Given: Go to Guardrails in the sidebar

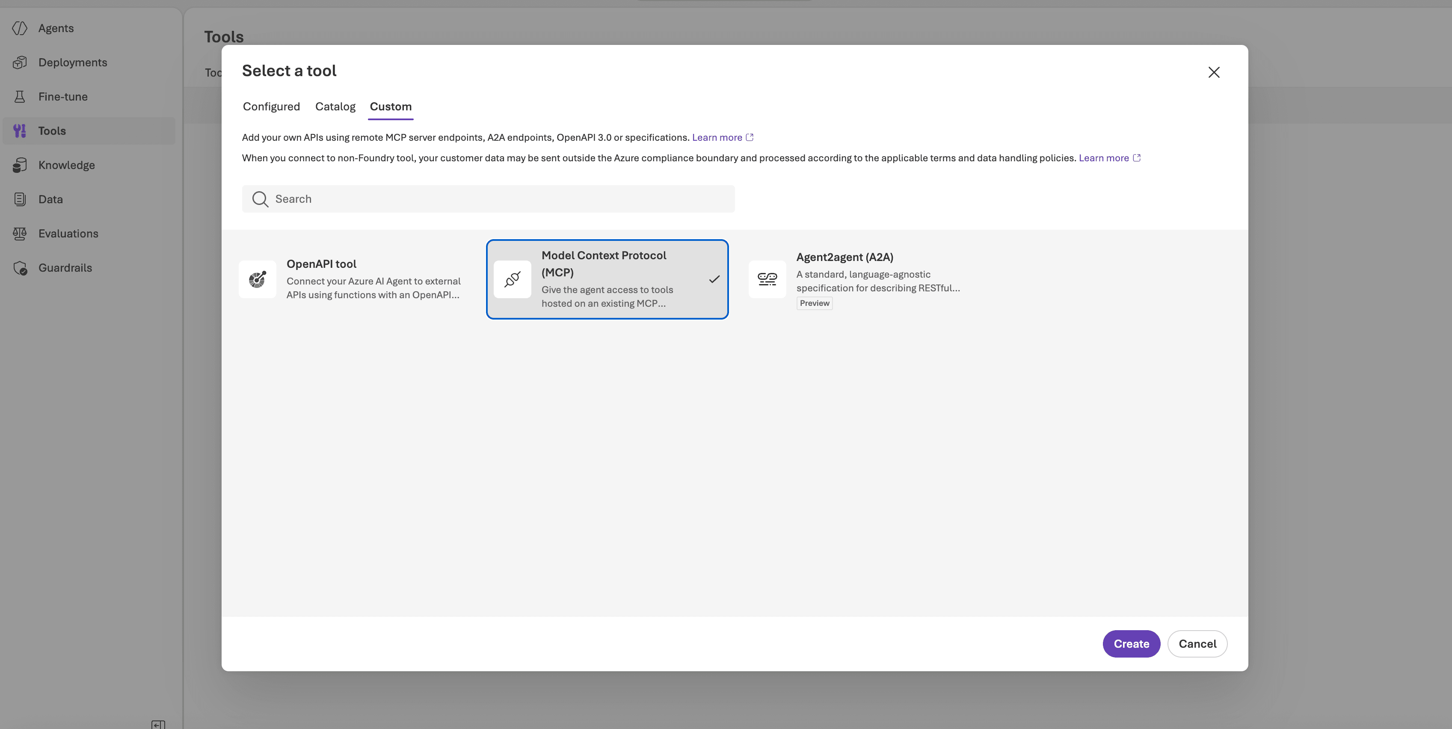Looking at the screenshot, I should (x=89, y=268).
